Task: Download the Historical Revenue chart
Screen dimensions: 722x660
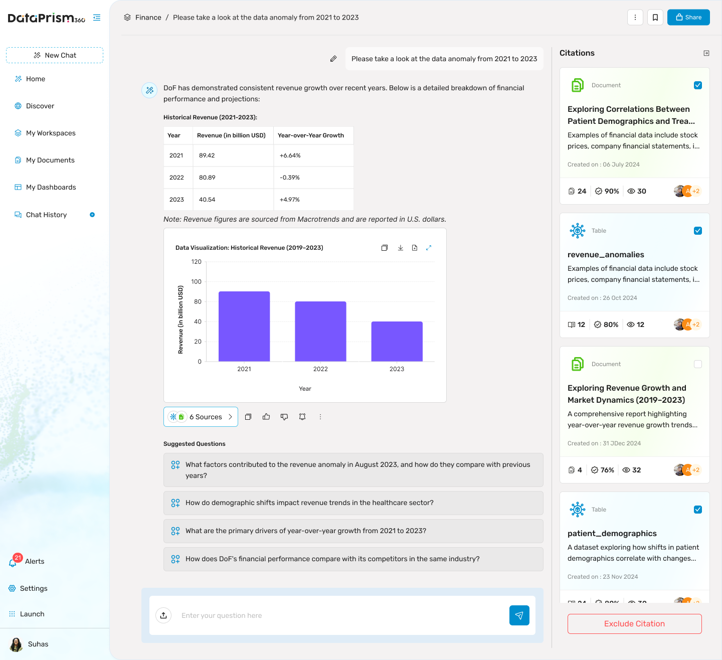Action: [401, 248]
